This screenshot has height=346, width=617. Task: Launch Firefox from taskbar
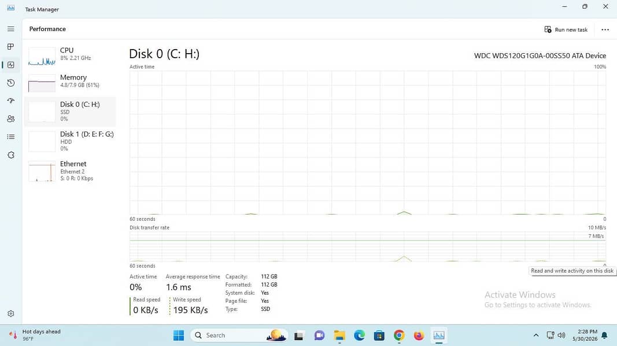point(419,336)
